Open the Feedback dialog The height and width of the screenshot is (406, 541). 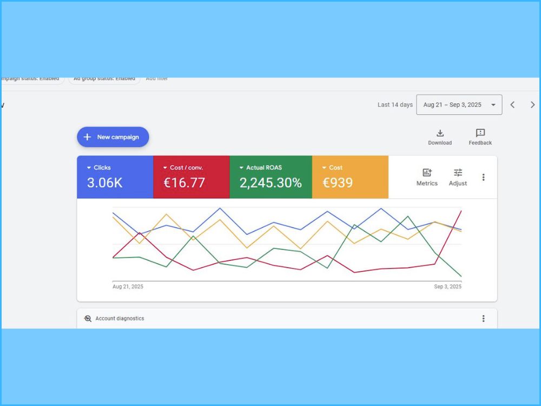pos(480,137)
